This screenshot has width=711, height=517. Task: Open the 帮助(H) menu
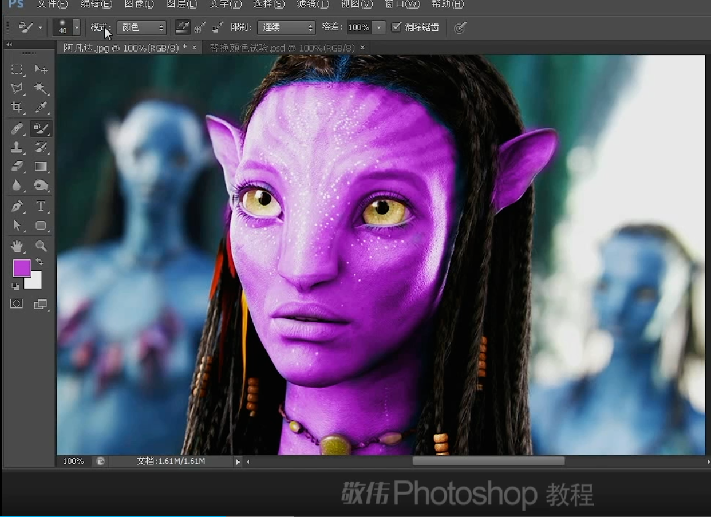tap(447, 4)
